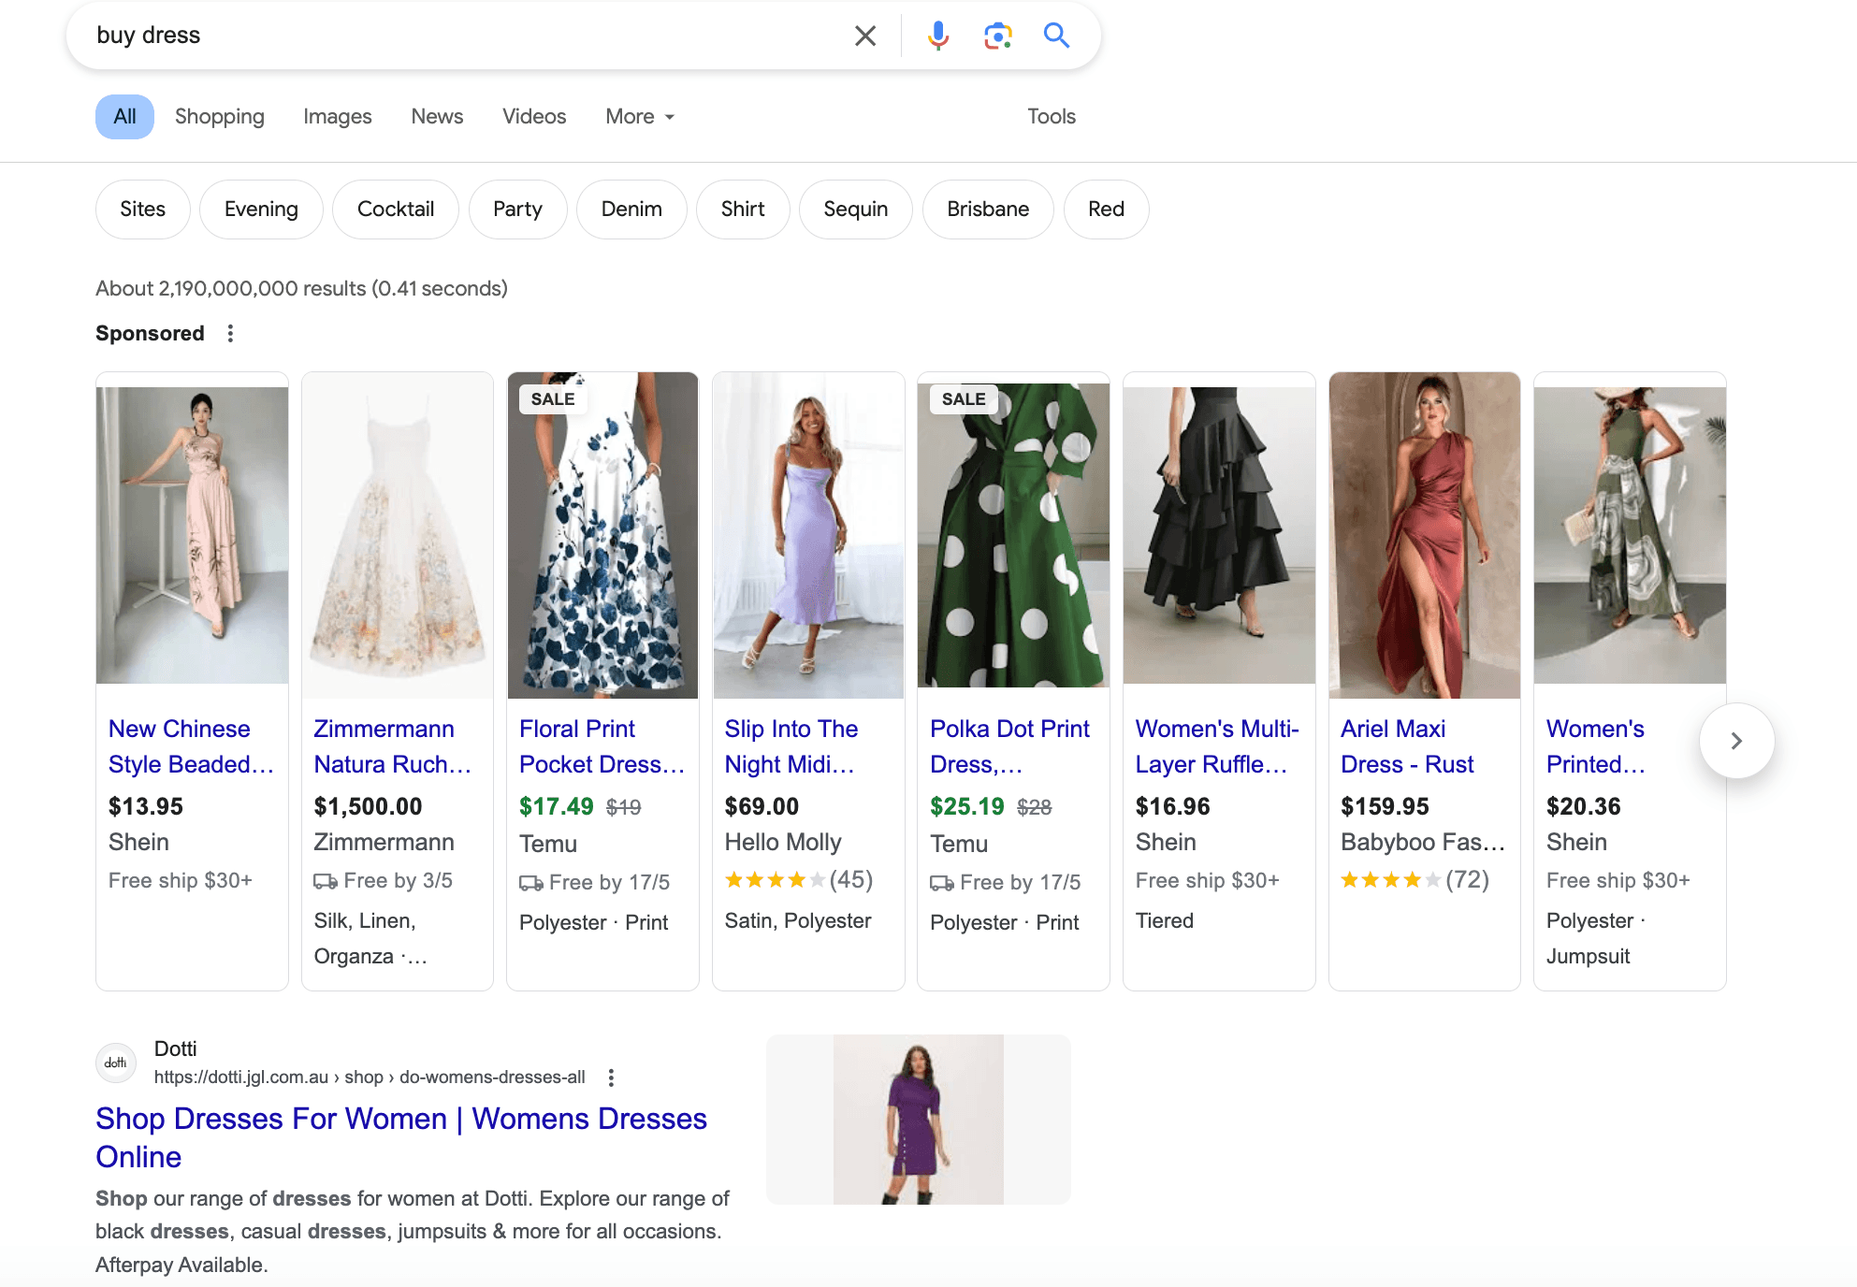Open Dotti result three-dot options
The height and width of the screenshot is (1287, 1857).
pyautogui.click(x=611, y=1077)
